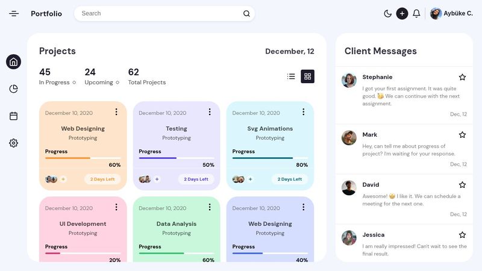Screen dimensions: 482x271
Task: Click the Testing progress bar
Action: (x=177, y=158)
